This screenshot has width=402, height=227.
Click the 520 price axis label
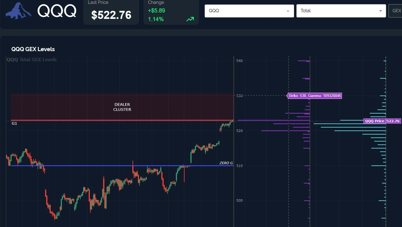point(239,131)
